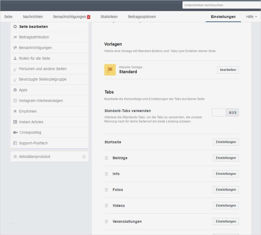Click the exit arrow icon on Aktivitätenprotokoll
Image resolution: width=261 pixels, height=235 pixels.
pos(84,157)
